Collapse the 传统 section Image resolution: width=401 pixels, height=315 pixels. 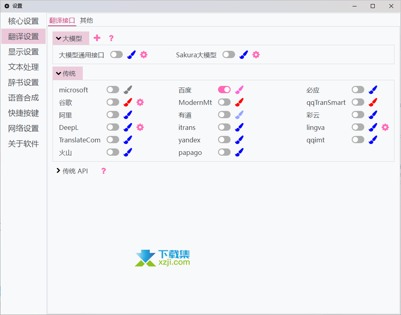tap(67, 73)
